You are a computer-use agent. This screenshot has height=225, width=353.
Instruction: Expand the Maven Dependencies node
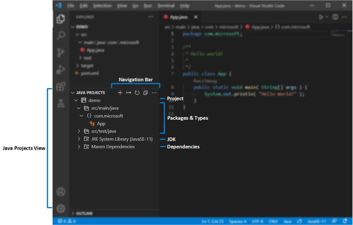79,146
